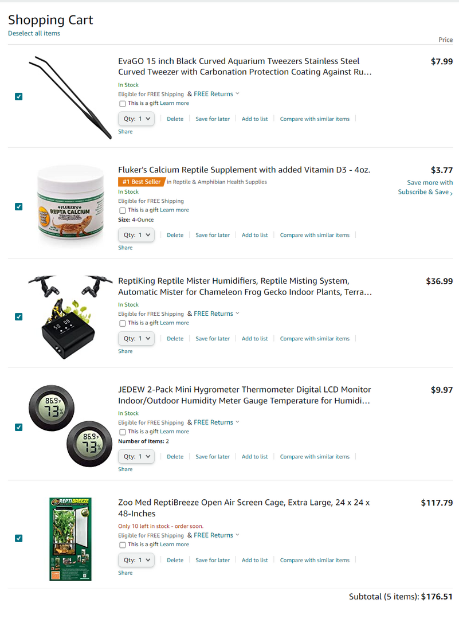Image resolution: width=459 pixels, height=619 pixels.
Task: Expand FREE Returns chevron for ReptiKing mister
Action: pyautogui.click(x=237, y=314)
